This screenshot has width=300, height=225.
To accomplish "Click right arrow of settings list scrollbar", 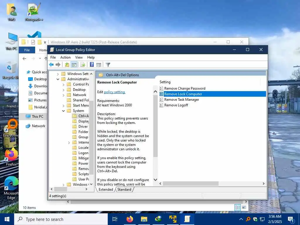I will click(x=263, y=183).
